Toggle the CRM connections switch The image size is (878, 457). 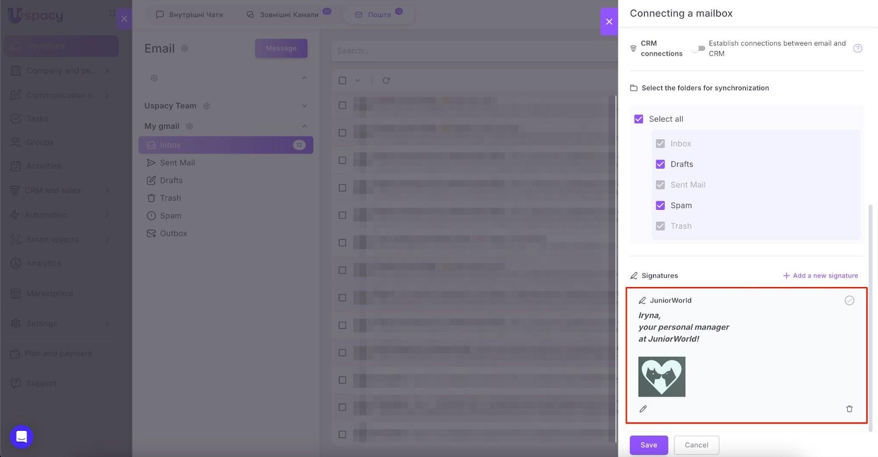[698, 48]
